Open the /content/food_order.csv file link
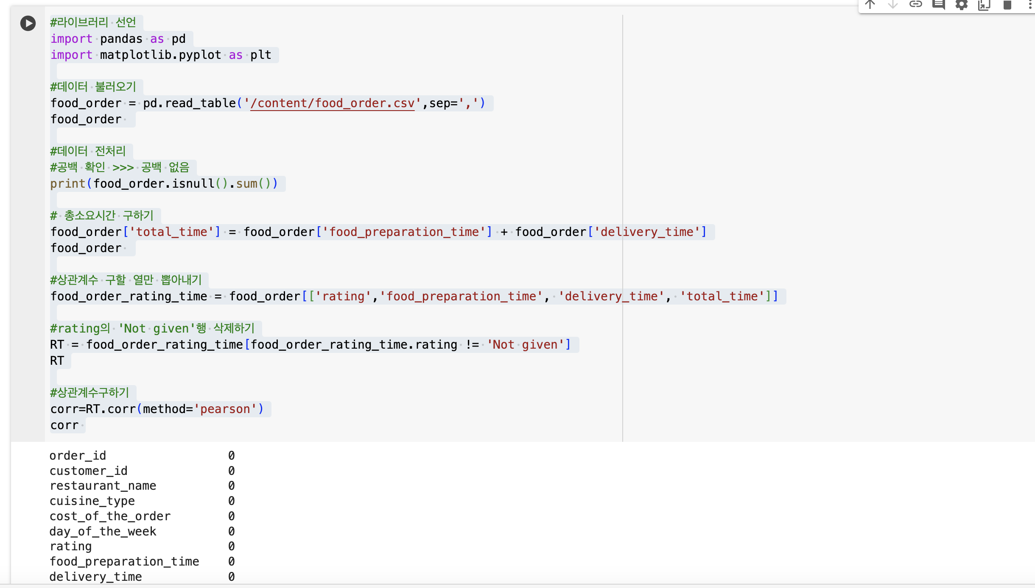This screenshot has width=1035, height=588. (333, 103)
